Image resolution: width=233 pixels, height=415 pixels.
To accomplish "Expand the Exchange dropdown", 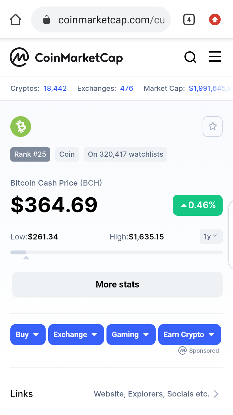I will click(x=76, y=335).
